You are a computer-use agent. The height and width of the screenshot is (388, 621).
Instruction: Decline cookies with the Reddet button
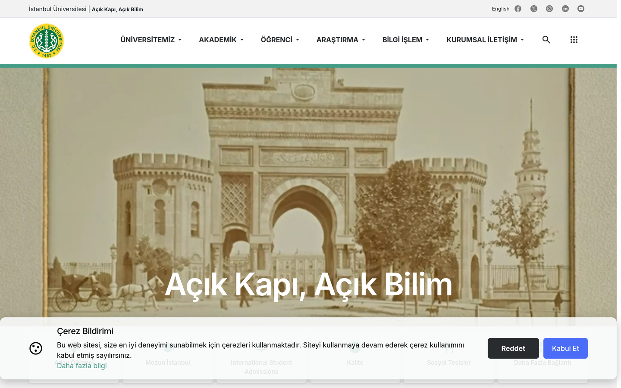[x=513, y=348]
